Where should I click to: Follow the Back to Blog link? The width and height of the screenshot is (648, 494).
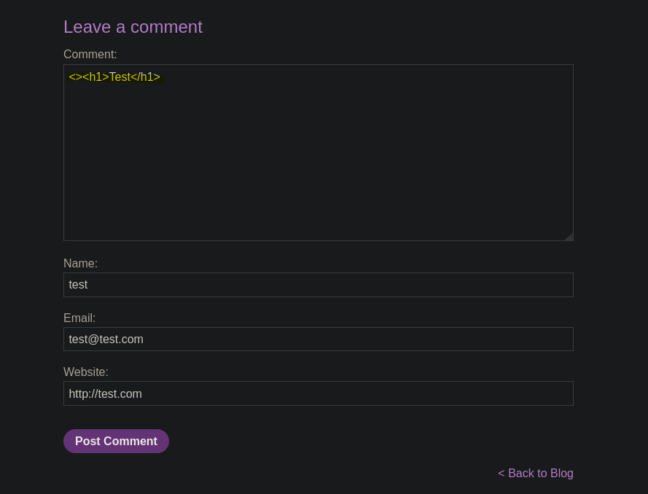point(536,473)
